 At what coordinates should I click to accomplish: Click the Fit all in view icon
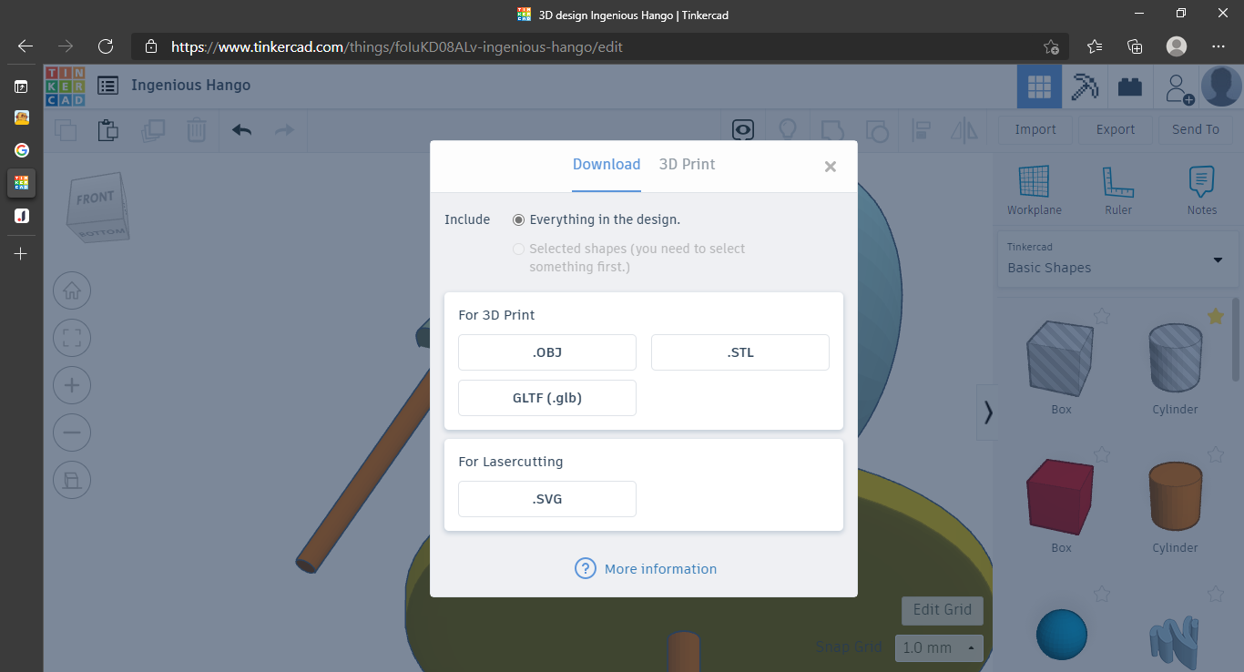[x=72, y=339]
